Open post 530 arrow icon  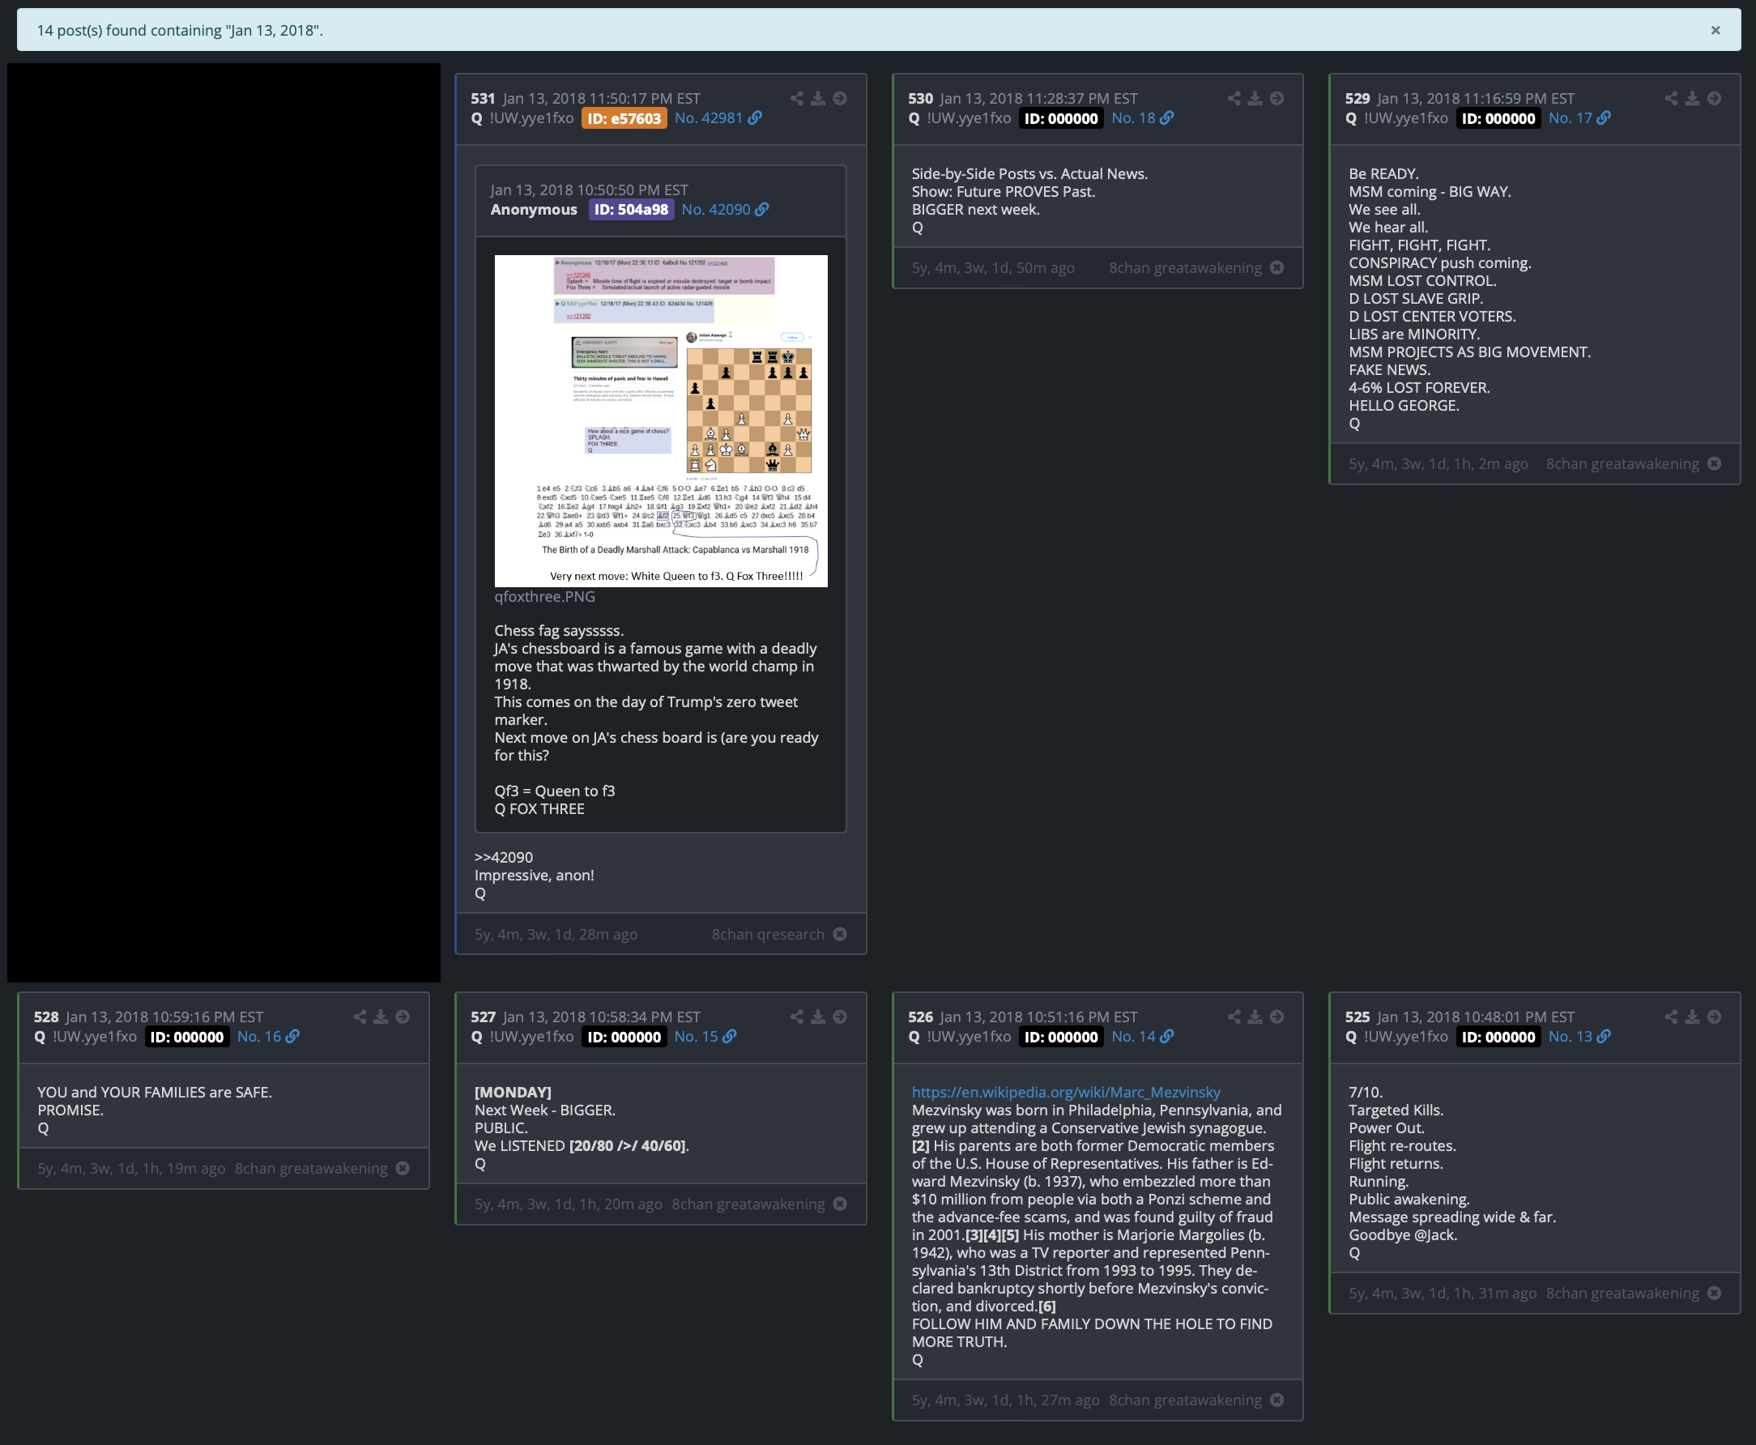pos(1277,98)
